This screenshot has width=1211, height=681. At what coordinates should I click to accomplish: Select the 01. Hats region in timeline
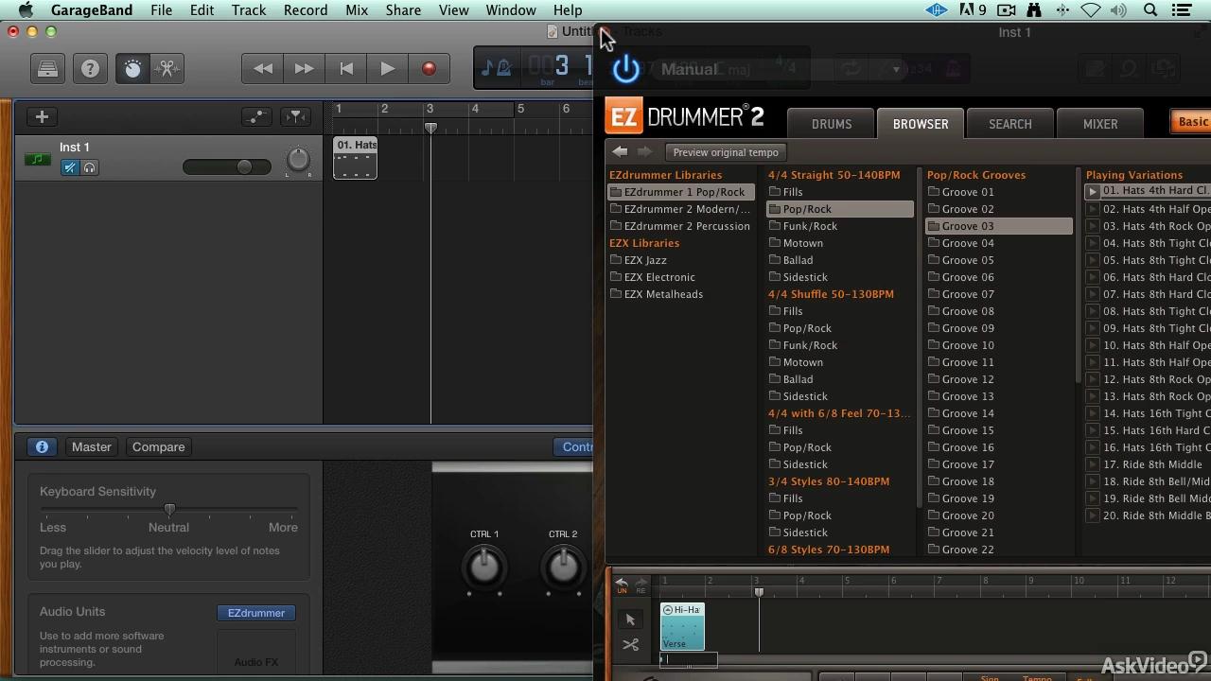pos(356,157)
